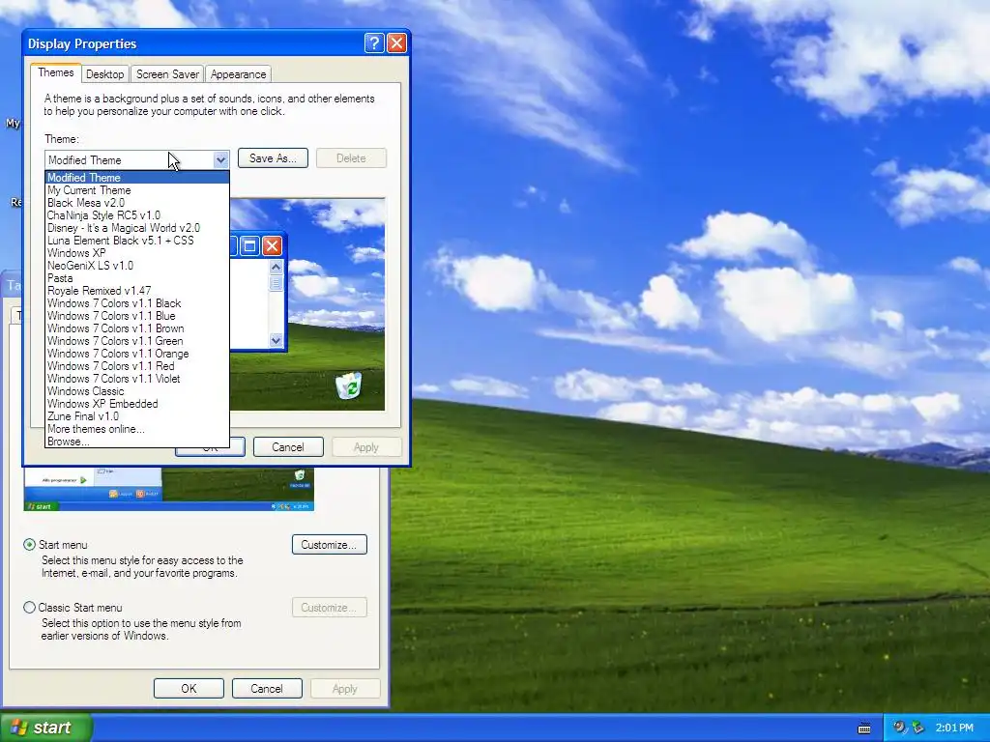Select Windows 7 Colors v1.1 Red

(137, 366)
